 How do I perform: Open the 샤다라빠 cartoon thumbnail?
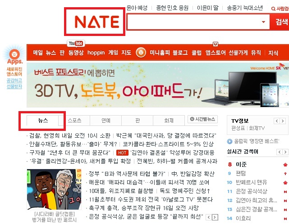54,189
